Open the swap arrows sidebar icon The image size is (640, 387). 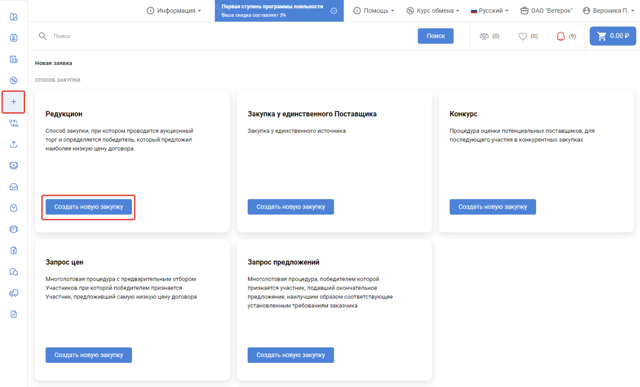(14, 123)
